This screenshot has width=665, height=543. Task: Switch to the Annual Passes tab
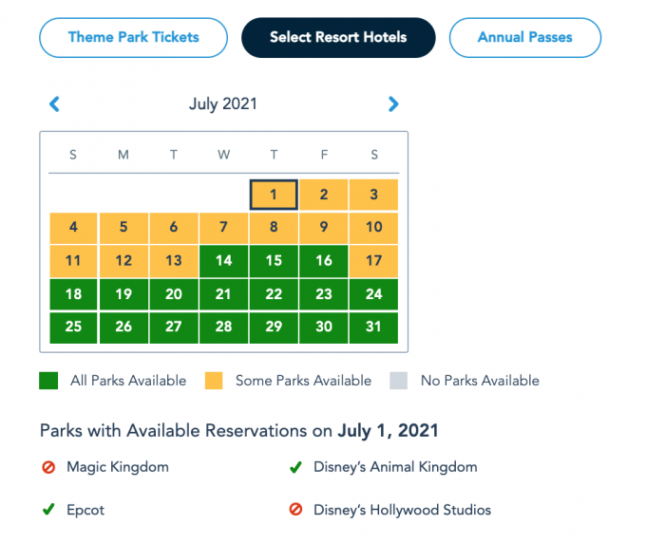(524, 38)
